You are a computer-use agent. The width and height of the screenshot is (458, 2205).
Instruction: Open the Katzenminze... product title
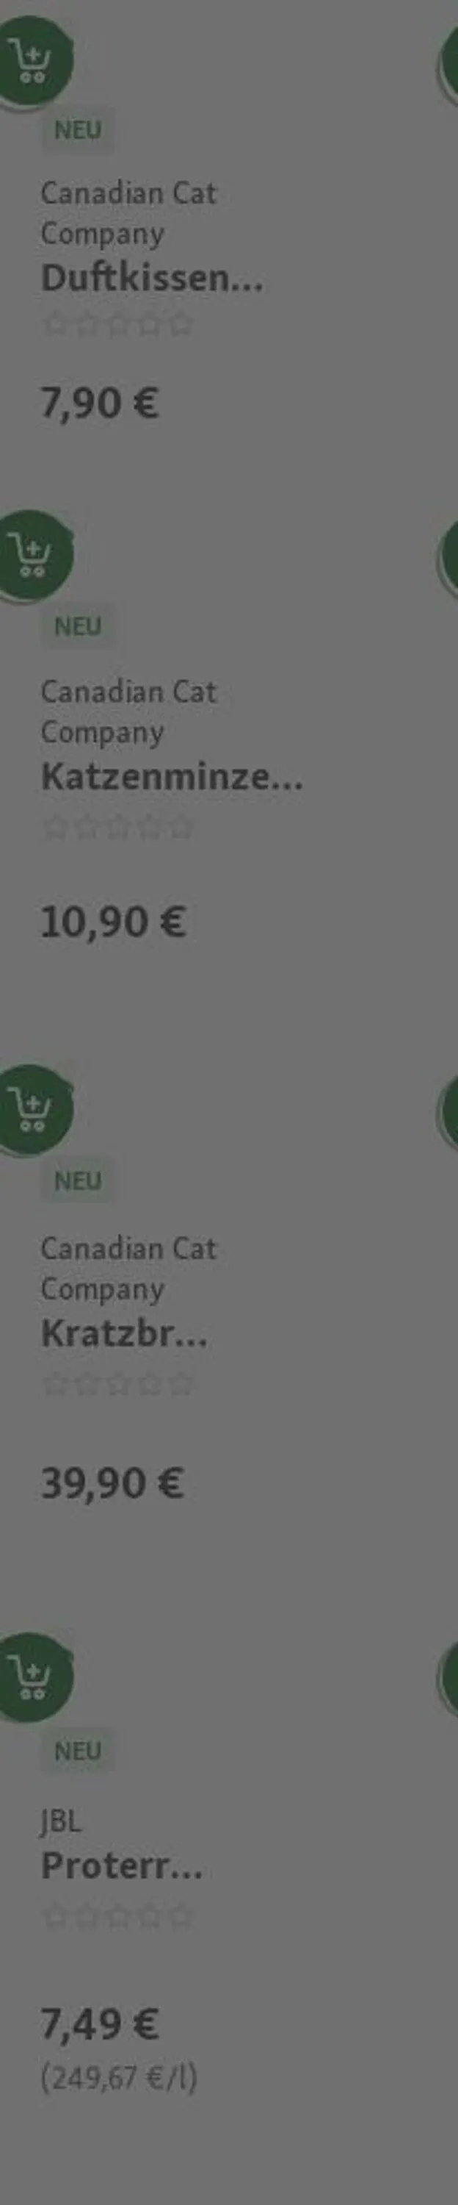coord(172,776)
